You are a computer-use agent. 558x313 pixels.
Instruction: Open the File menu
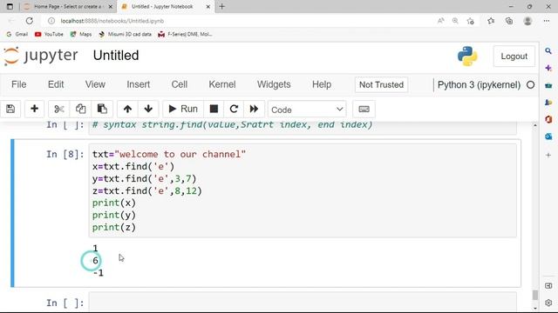coord(19,84)
